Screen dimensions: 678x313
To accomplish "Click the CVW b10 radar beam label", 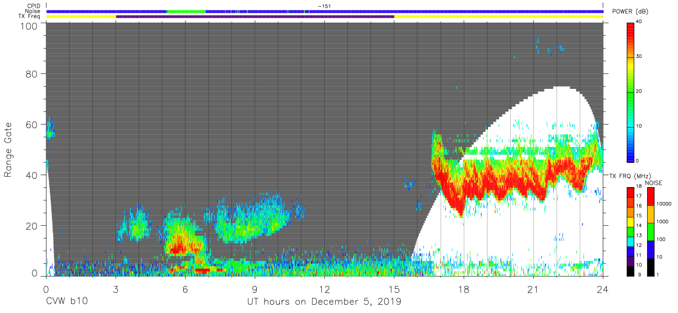I will (67, 301).
